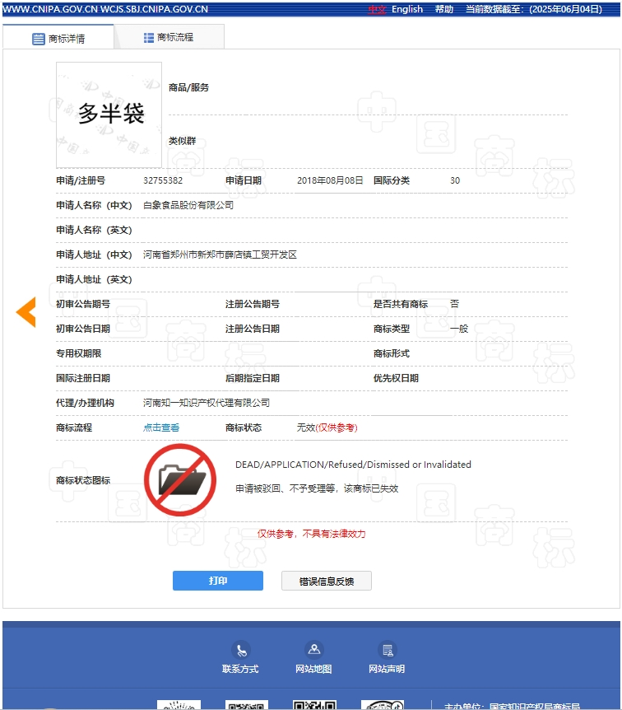Open the 商标流程 tab
The image size is (622, 710).
point(169,38)
